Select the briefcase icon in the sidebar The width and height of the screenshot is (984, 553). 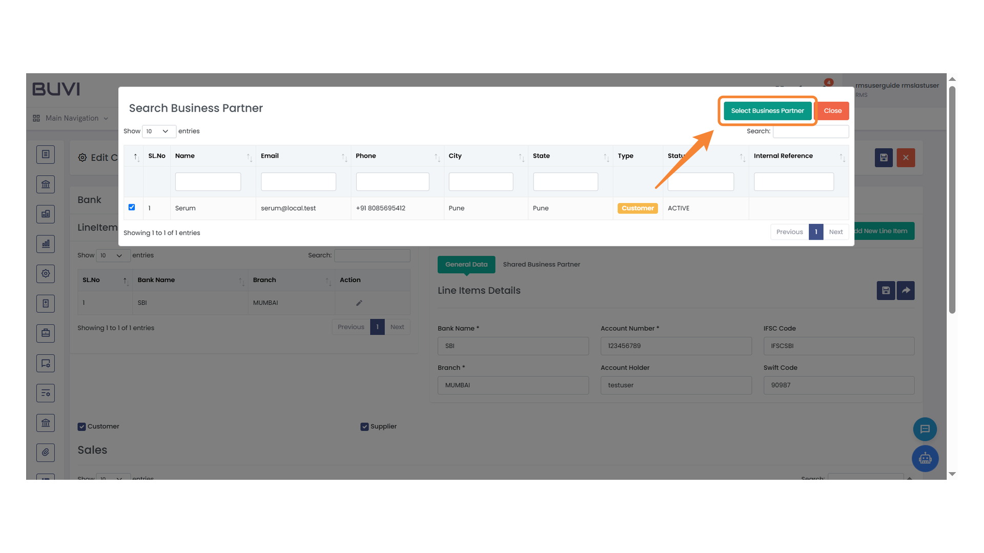pyautogui.click(x=46, y=333)
